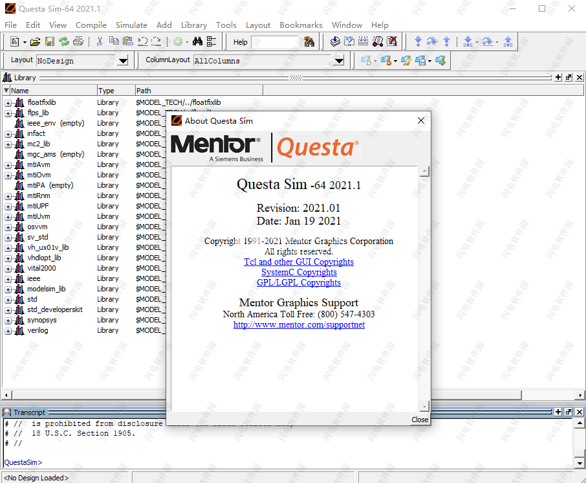Undock the Library pane via its header icon
The height and width of the screenshot is (483, 586).
pyautogui.click(x=567, y=77)
